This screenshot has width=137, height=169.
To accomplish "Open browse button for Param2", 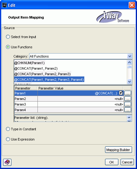I will [x=128, y=99].
